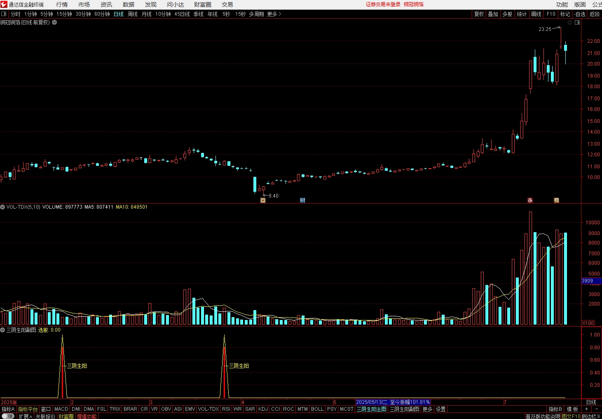Click the minus zoom-out button at bottom right
This screenshot has width=602, height=419.
tap(596, 409)
